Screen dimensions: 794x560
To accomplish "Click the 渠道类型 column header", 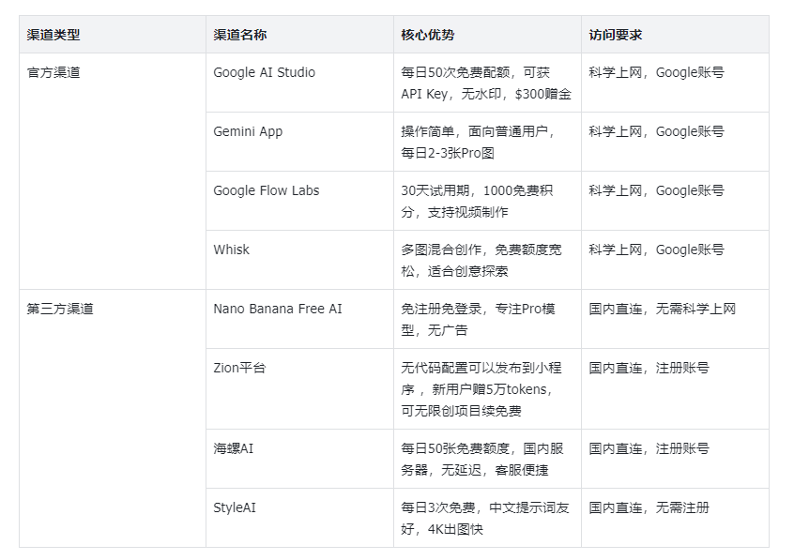I will [113, 35].
